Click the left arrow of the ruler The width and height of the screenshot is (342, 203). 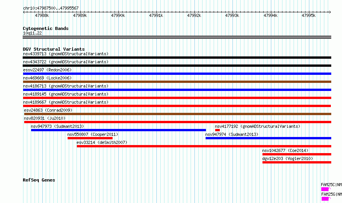[x=24, y=12]
